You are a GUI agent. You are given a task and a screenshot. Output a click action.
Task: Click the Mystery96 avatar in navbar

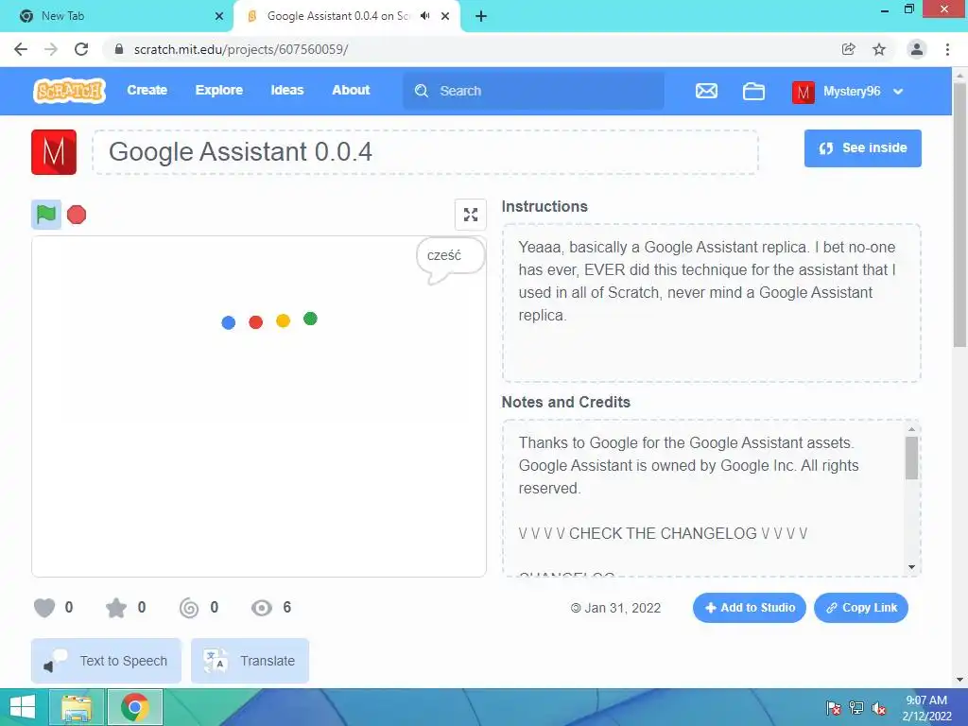[x=804, y=92]
